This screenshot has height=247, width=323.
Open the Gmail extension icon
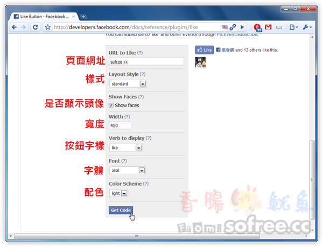point(268,27)
